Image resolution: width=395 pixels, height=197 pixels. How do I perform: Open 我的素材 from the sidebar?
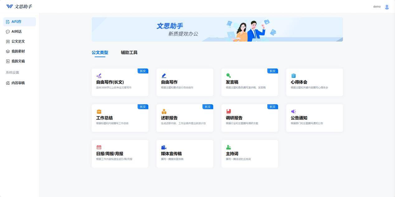[x=18, y=51]
